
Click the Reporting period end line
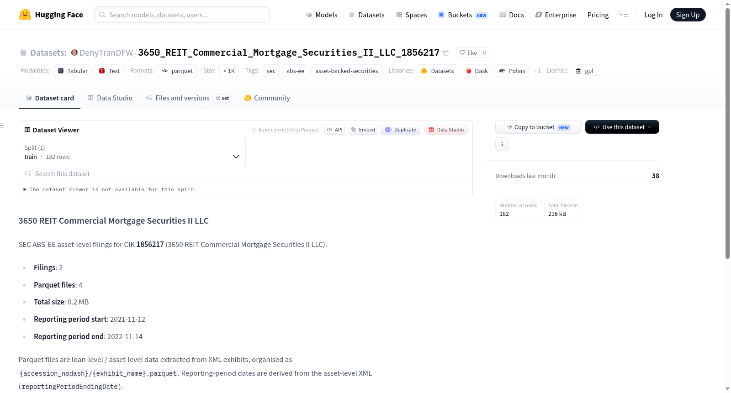pyautogui.click(x=88, y=336)
